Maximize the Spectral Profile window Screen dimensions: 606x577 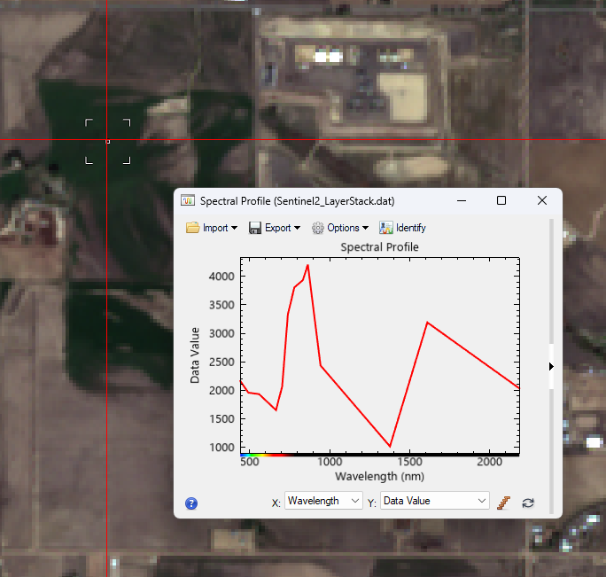tap(501, 201)
